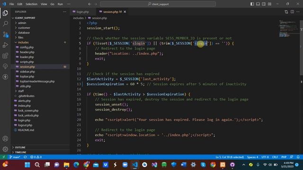303x170 pixels.
Task: Open the Run and Debug view
Action: point(5,45)
